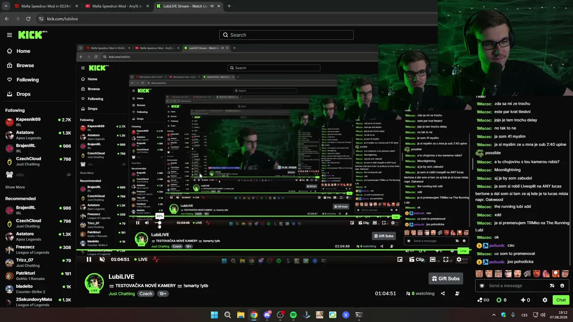Open the hamburger sidebar menu
The image size is (573, 322).
point(9,35)
